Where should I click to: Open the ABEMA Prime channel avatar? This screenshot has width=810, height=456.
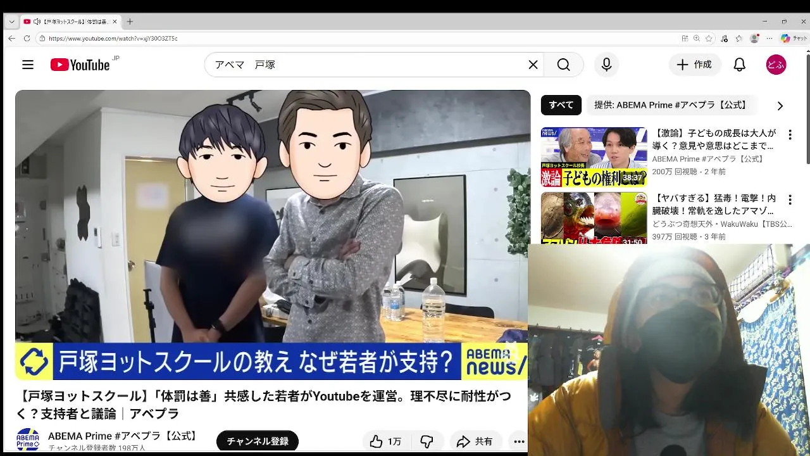pos(28,440)
